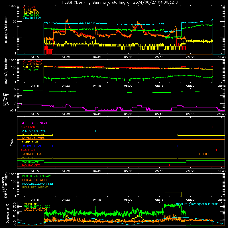This screenshot has height=228, width=228.
Task: Select the GAP_FLAG label
Action: pos(28,127)
